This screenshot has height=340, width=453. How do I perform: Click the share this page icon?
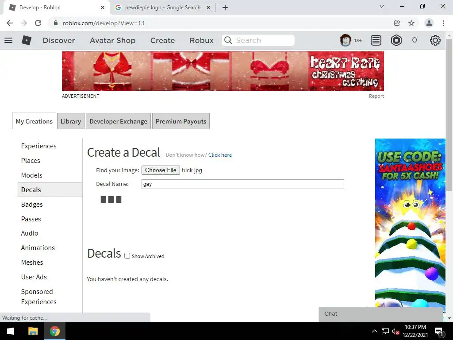tap(397, 23)
